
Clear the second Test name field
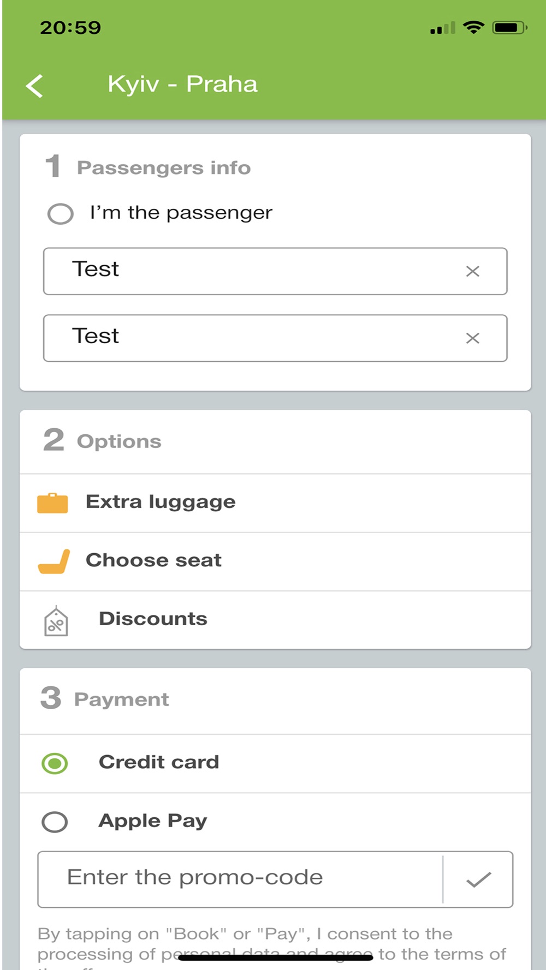pos(472,338)
